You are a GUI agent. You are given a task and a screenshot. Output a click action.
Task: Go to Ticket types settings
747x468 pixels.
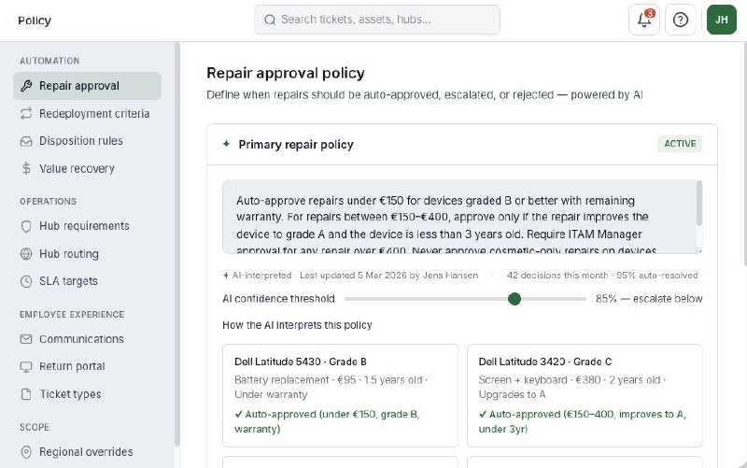pyautogui.click(x=70, y=394)
